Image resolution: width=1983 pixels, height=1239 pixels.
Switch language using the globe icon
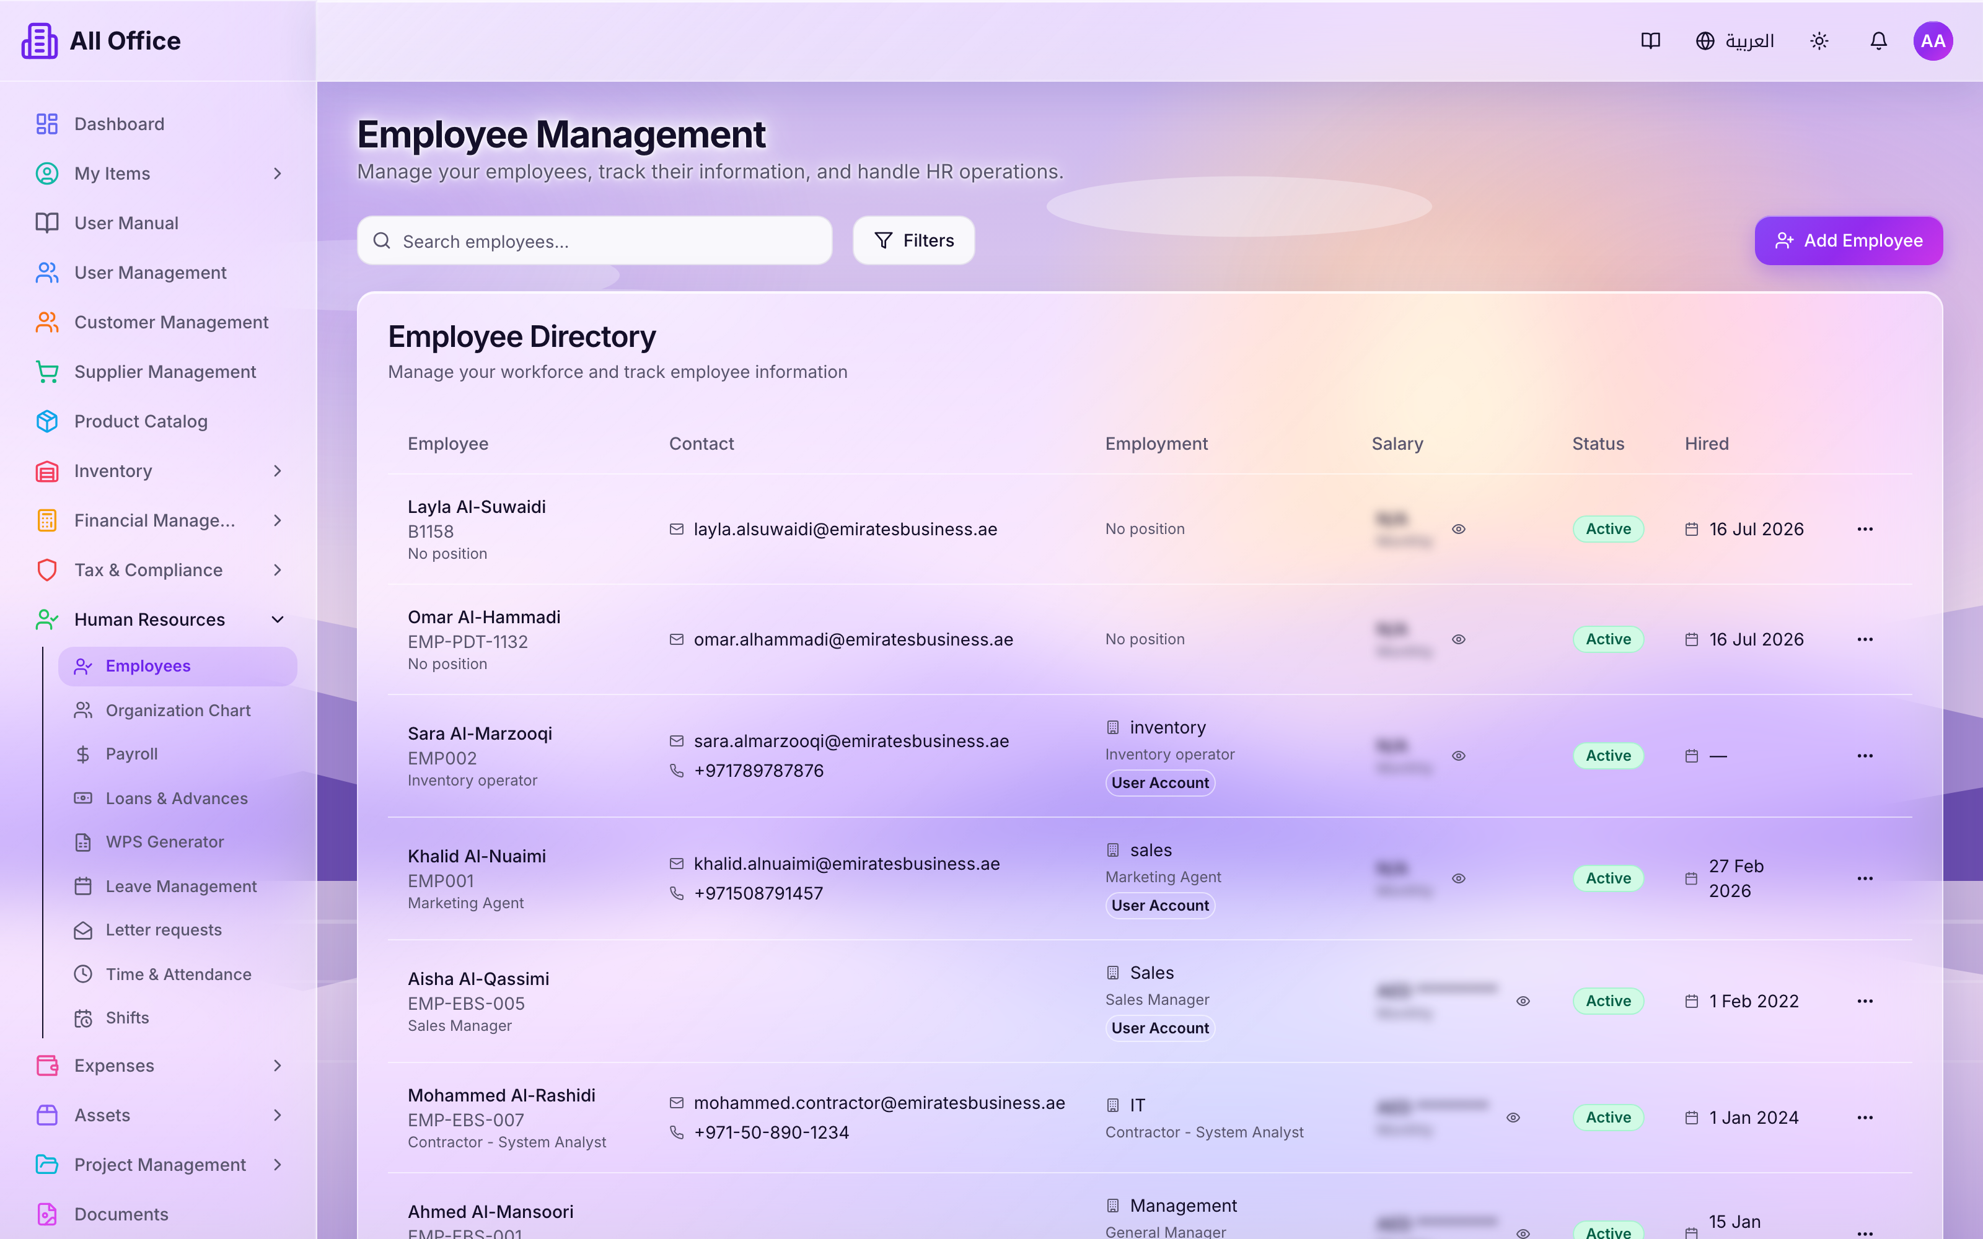1704,41
